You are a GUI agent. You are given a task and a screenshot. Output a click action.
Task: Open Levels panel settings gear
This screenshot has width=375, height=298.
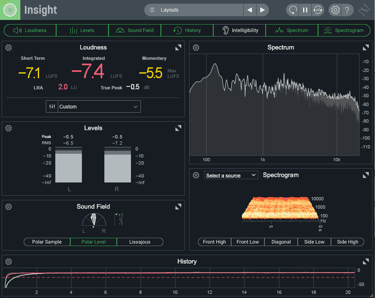click(9, 128)
